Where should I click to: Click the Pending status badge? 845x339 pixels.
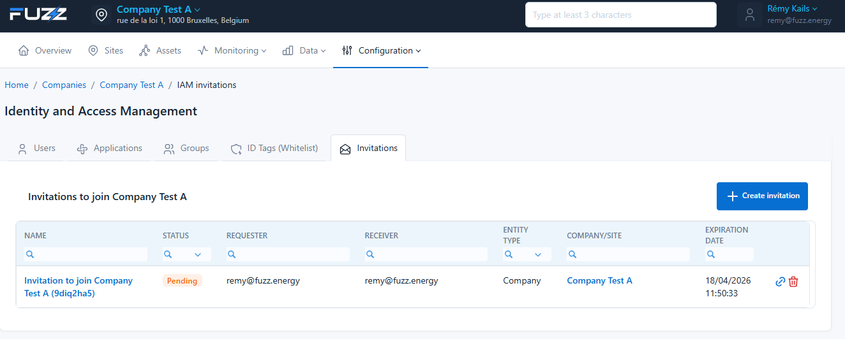pos(183,280)
